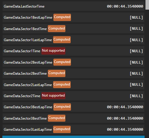Click the LastSectorTime value 00:00:44.3540000
The height and width of the screenshot is (138, 149).
pos(125,6)
